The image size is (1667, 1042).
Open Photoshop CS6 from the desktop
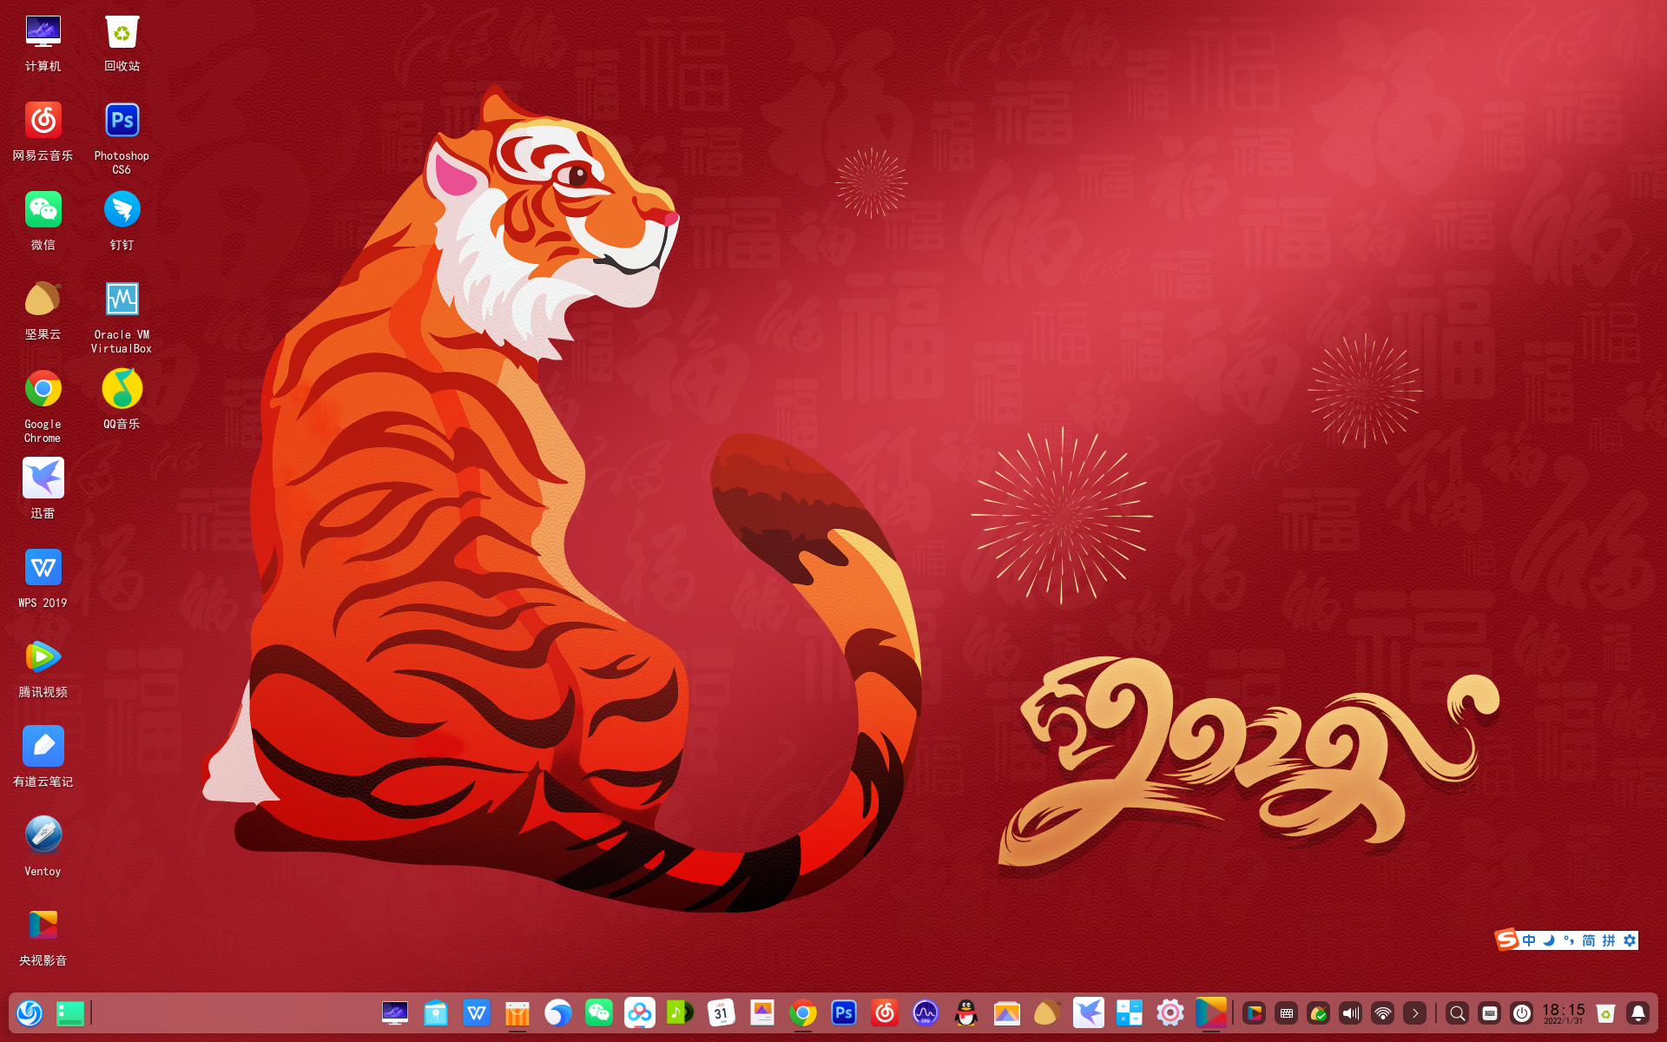[122, 119]
